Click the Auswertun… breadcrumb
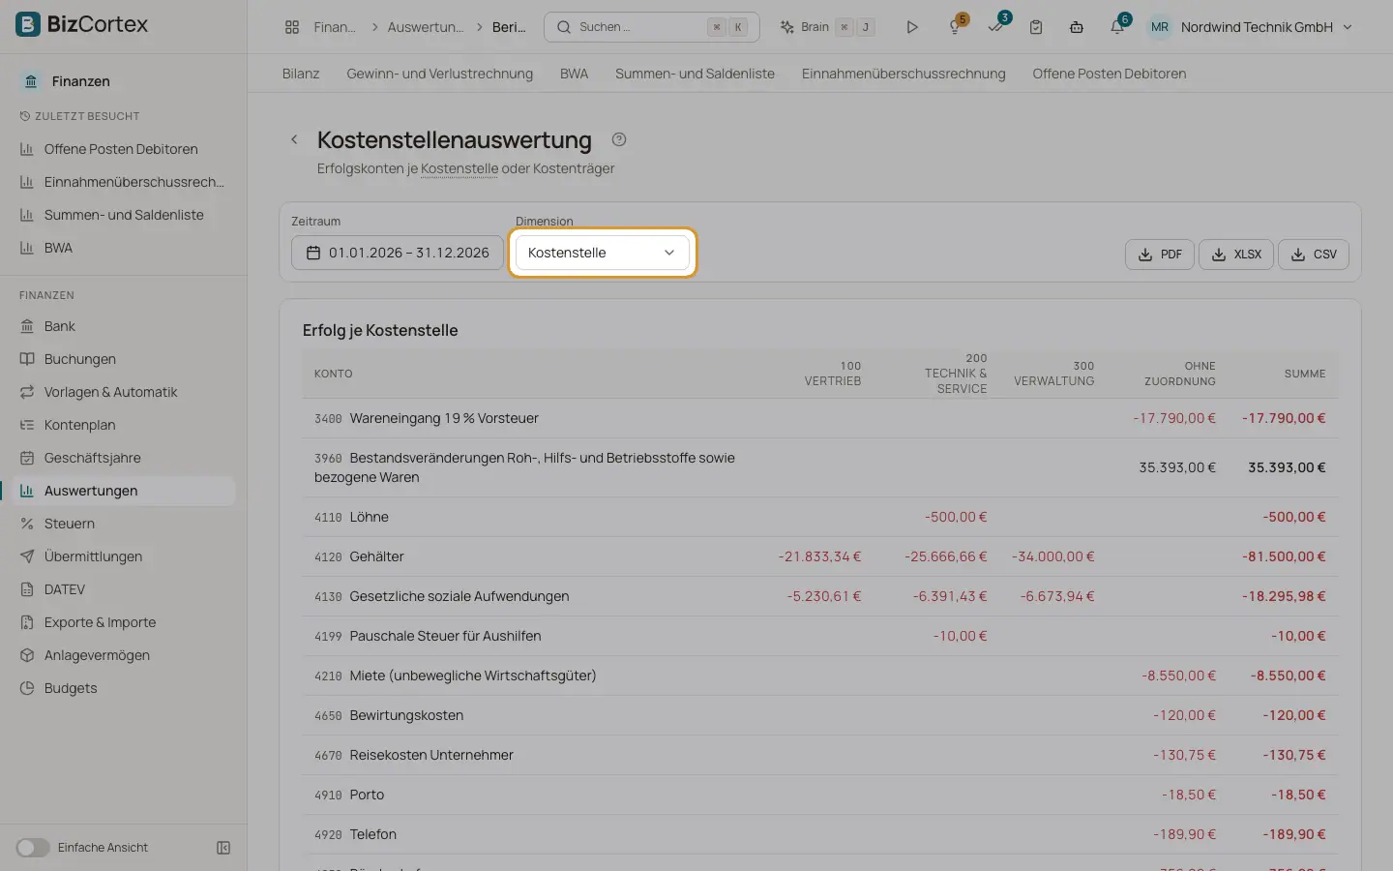1393x871 pixels. [x=426, y=27]
